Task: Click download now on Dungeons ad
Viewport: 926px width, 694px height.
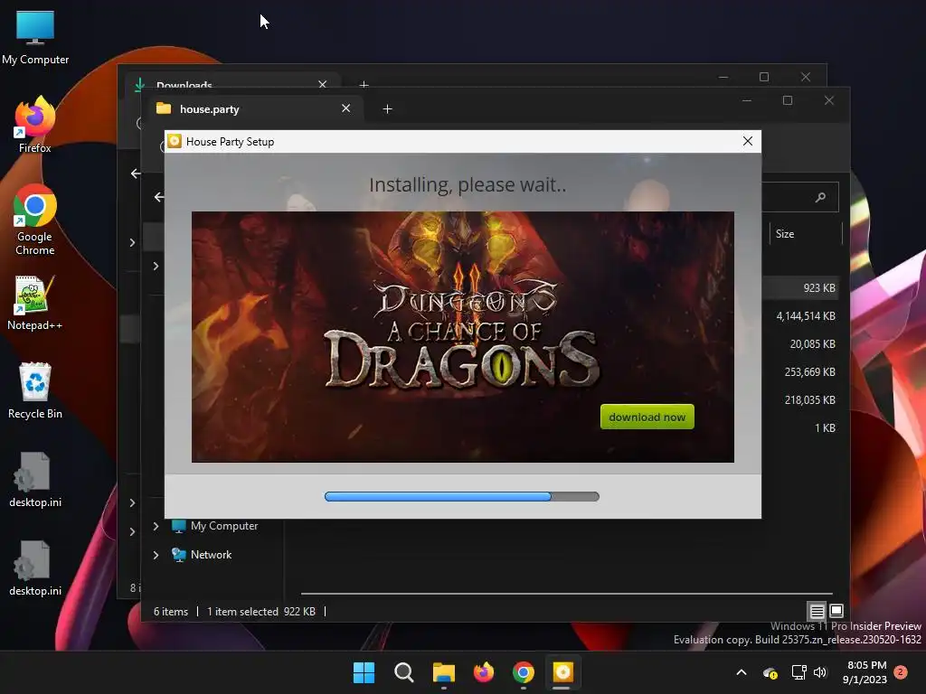Action: pos(647,417)
